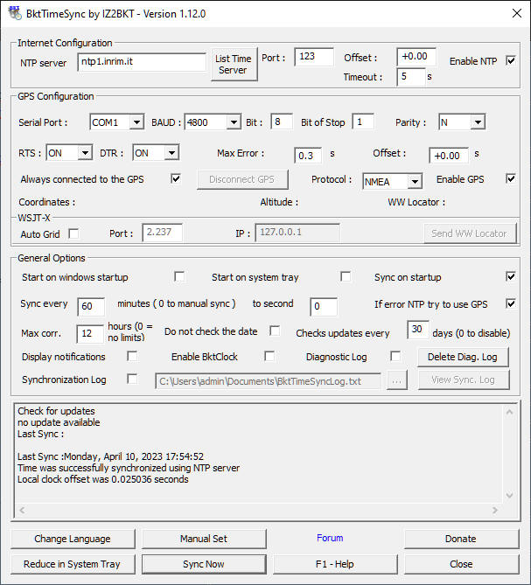
Task: Close the window with the X button
Action: pyautogui.click(x=517, y=13)
